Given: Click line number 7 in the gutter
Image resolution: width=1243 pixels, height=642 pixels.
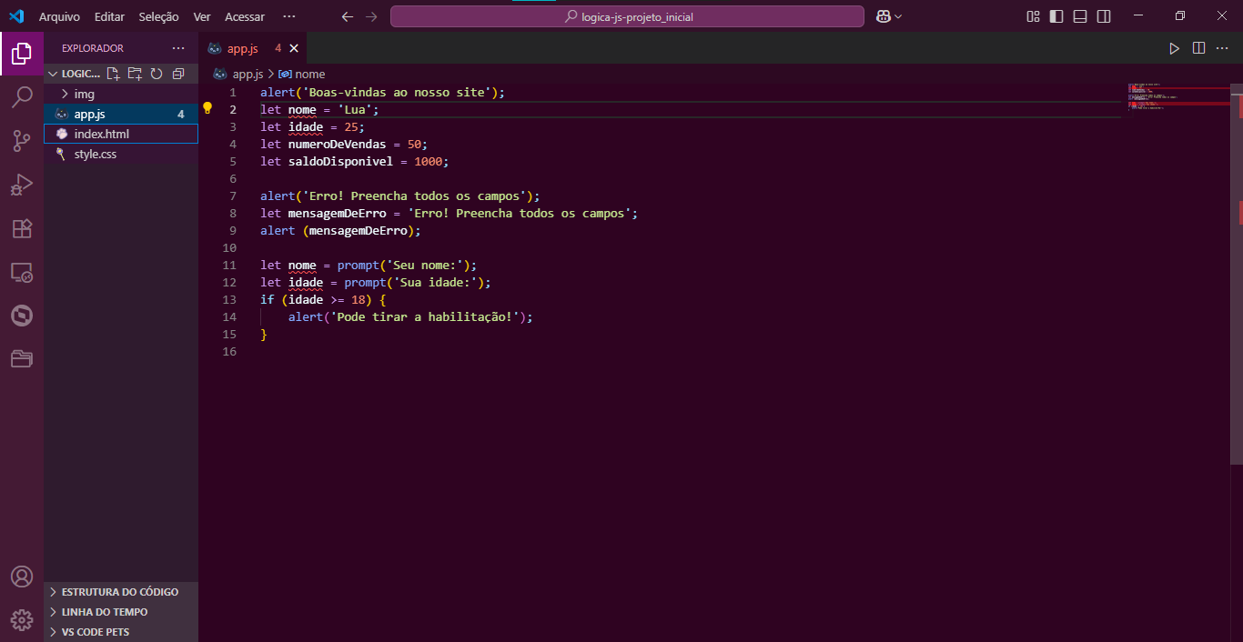Looking at the screenshot, I should pyautogui.click(x=233, y=196).
